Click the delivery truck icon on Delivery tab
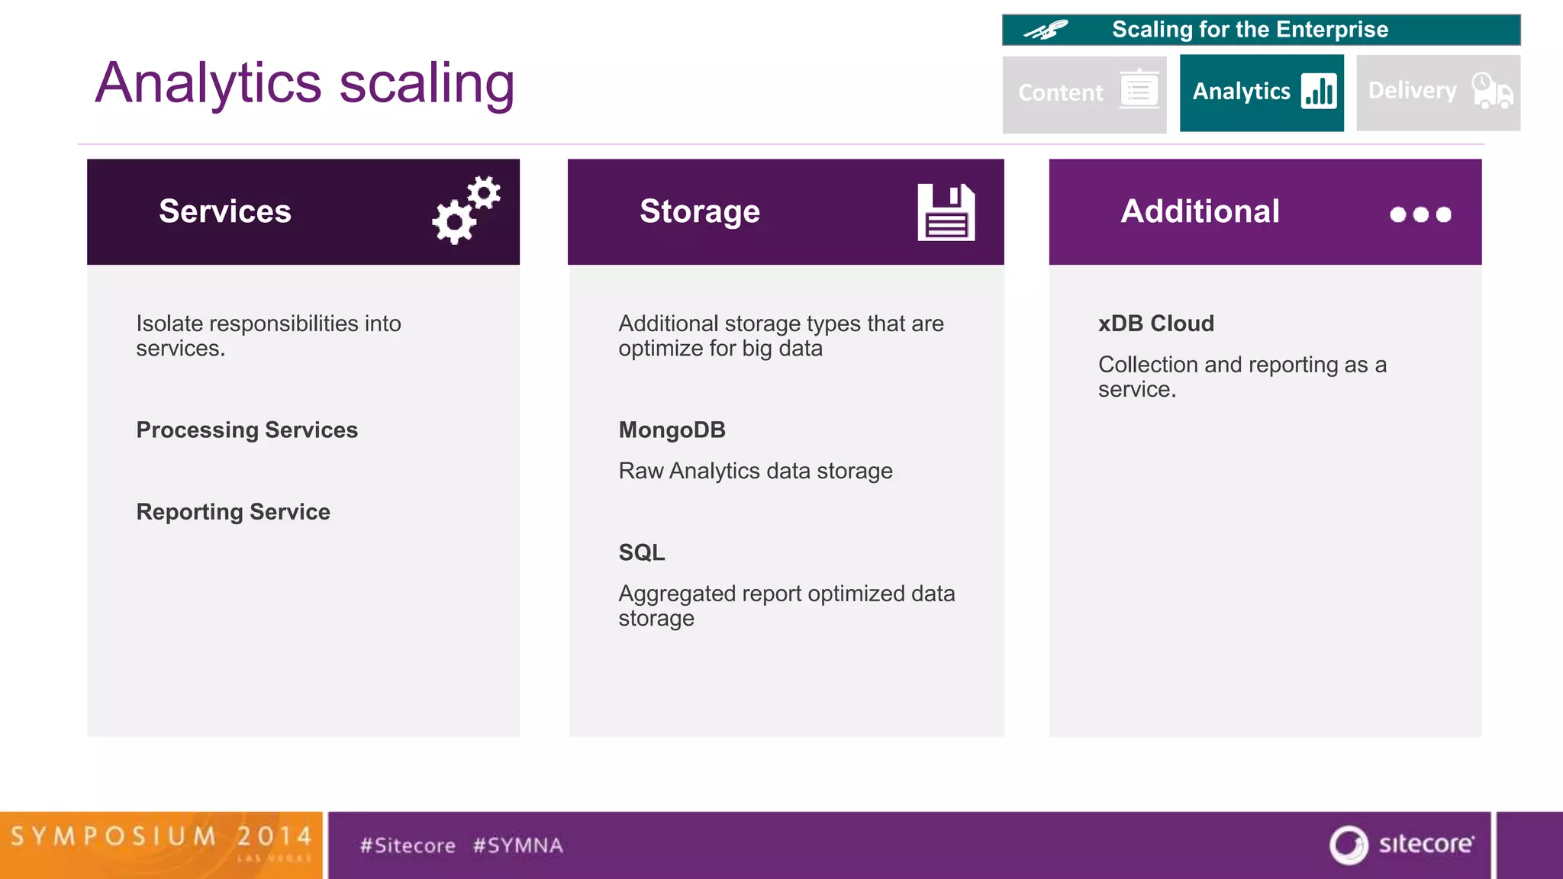The image size is (1563, 879). pyautogui.click(x=1492, y=91)
